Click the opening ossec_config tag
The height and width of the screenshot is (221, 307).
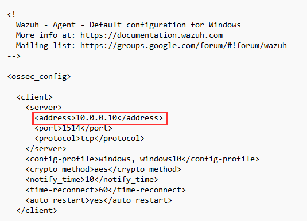pyautogui.click(x=39, y=77)
